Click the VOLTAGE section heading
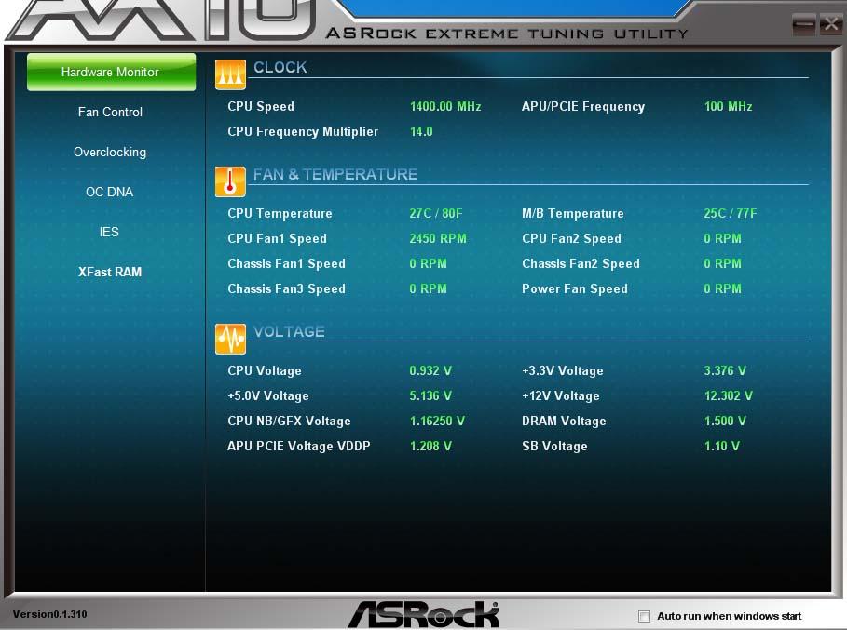This screenshot has height=630, width=847. tap(290, 331)
